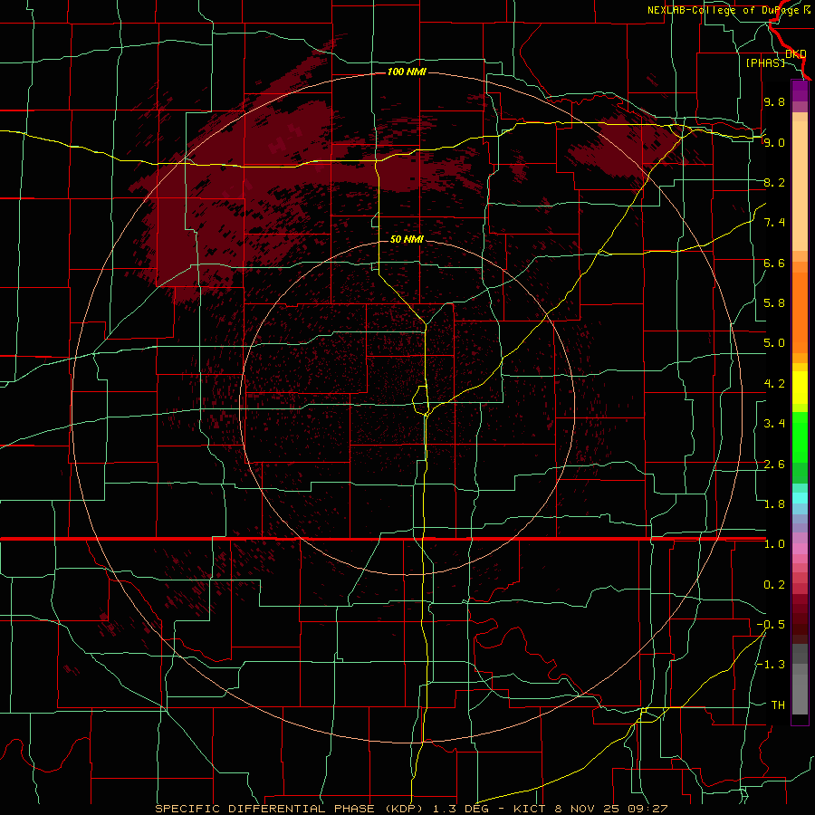The height and width of the screenshot is (815, 815).
Task: Click the yellow segment of the color bar
Action: (800, 388)
